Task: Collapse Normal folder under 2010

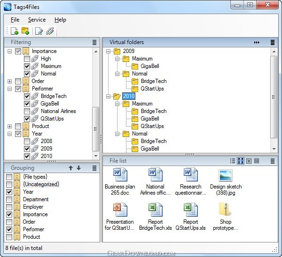Action: point(117,134)
